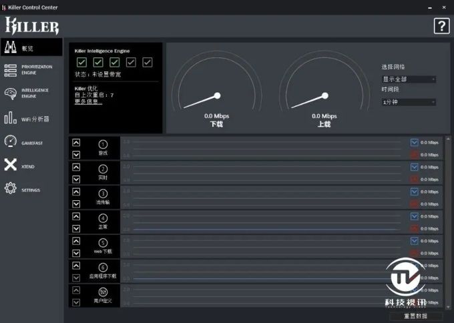Click up arrow in 正常 row
The width and height of the screenshot is (454, 323).
[76, 216]
